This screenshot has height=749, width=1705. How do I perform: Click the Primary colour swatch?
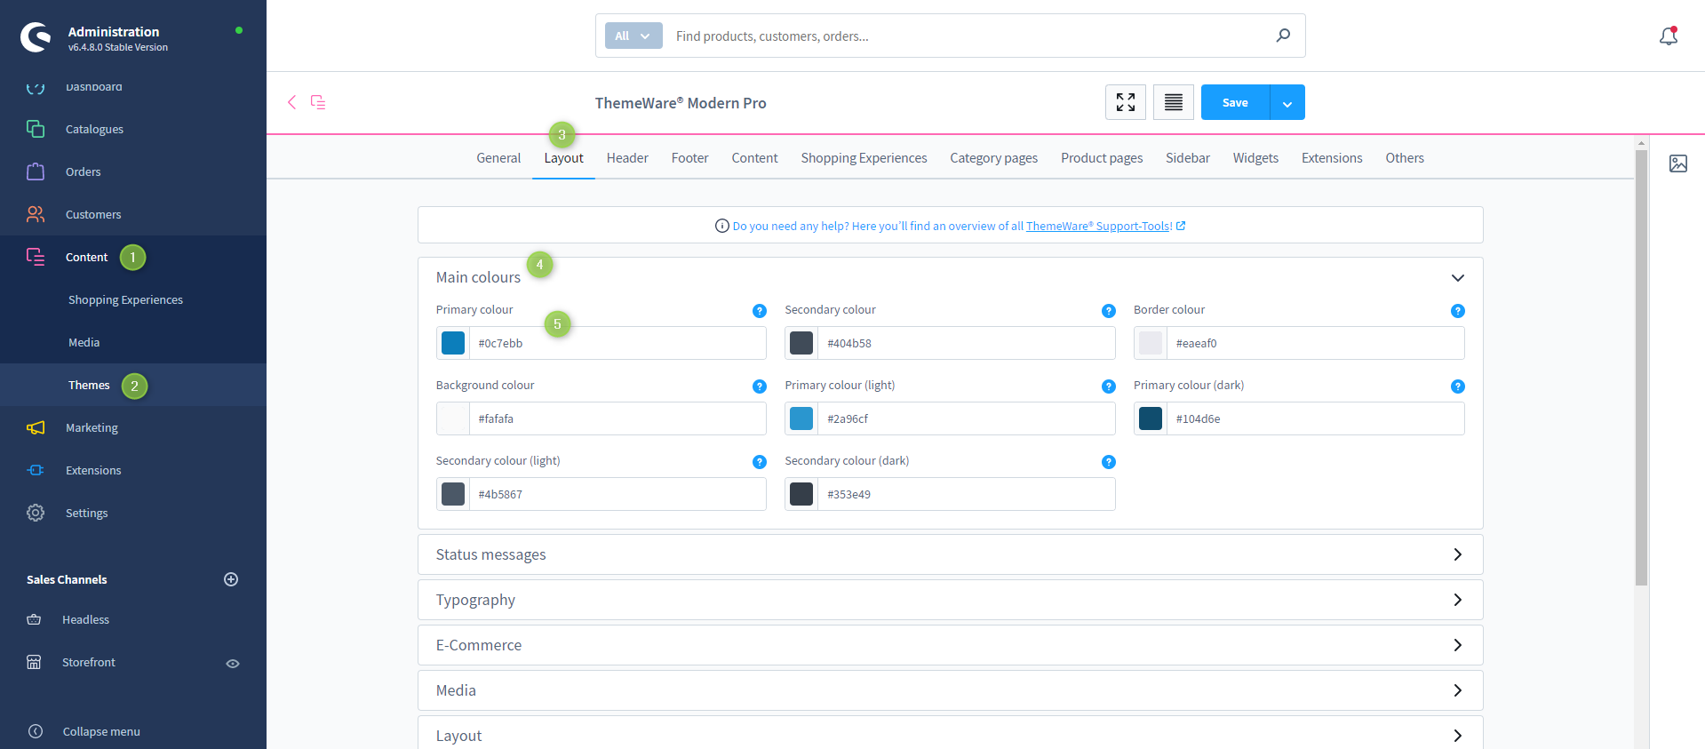pyautogui.click(x=453, y=343)
